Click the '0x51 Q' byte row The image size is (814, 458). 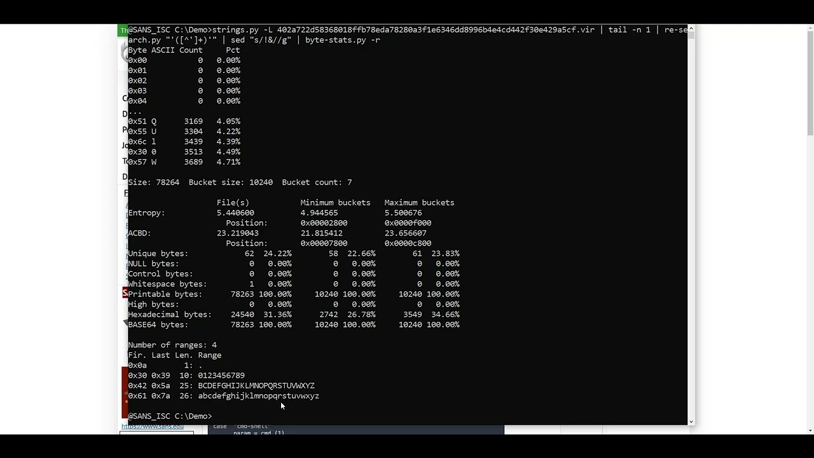(184, 121)
